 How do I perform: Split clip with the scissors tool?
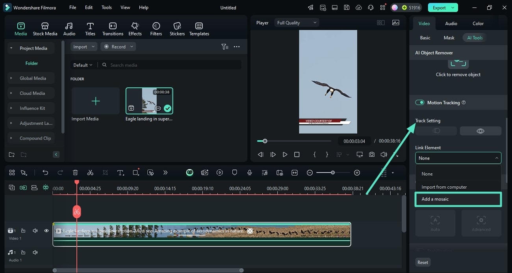click(90, 173)
